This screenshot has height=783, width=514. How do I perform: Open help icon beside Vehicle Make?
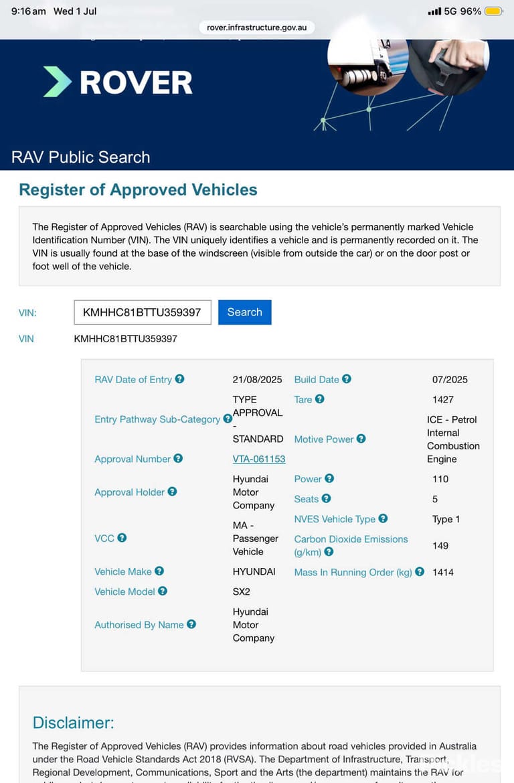[159, 571]
